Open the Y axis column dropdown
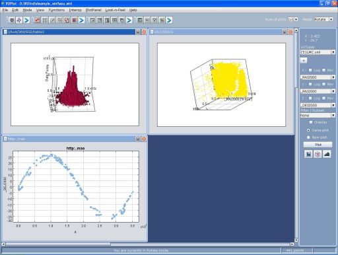The image size is (338, 255). [x=318, y=91]
